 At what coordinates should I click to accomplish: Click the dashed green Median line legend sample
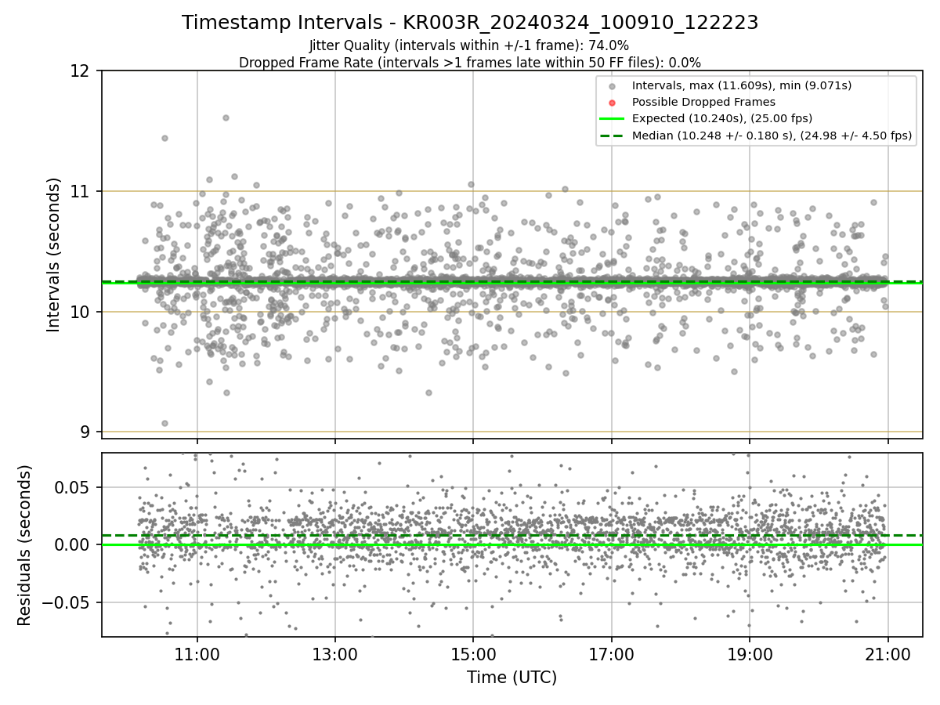[612, 136]
